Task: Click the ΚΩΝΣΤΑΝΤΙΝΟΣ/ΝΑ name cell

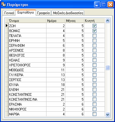Action: point(27,99)
